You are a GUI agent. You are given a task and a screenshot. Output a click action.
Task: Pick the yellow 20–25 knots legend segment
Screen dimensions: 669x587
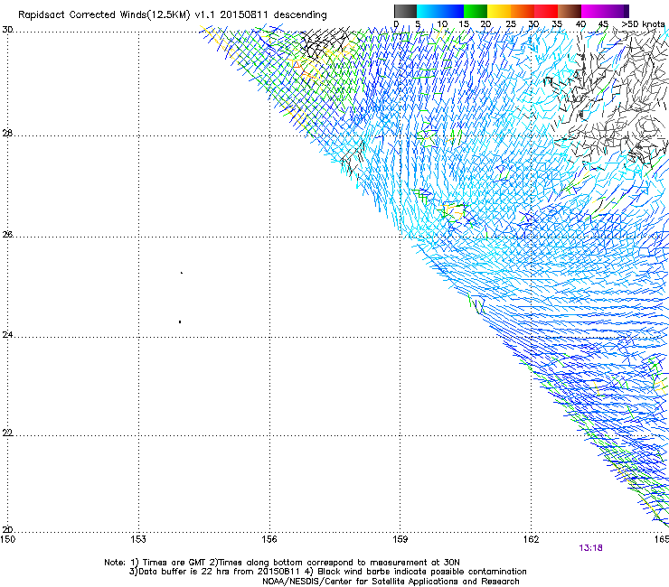point(499,11)
